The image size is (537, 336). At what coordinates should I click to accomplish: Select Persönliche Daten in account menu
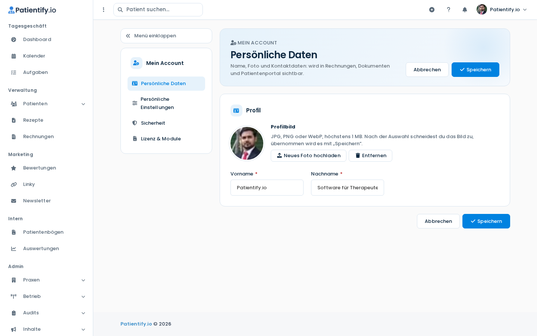[x=166, y=84]
